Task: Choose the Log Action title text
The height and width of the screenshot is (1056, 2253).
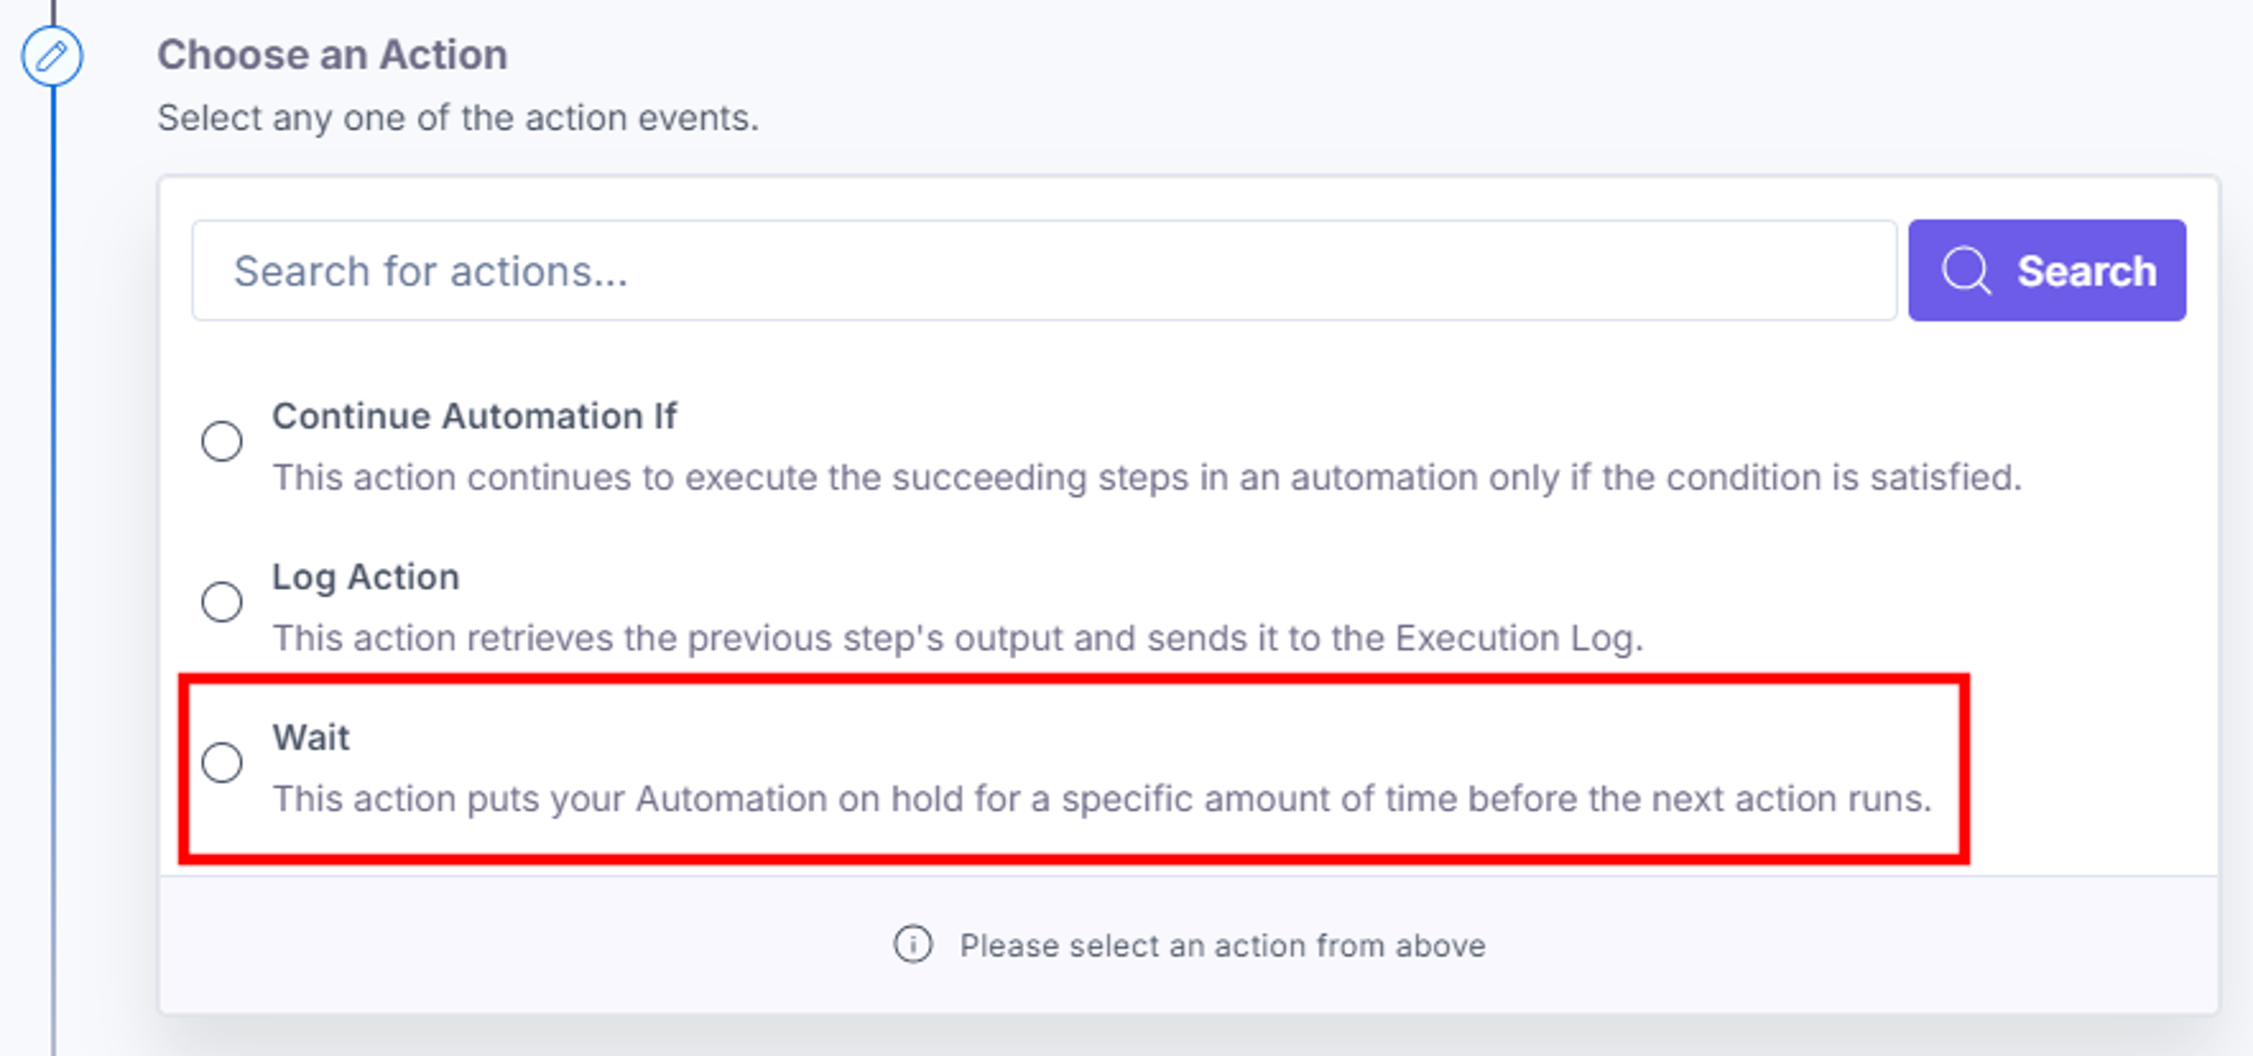Action: (366, 578)
